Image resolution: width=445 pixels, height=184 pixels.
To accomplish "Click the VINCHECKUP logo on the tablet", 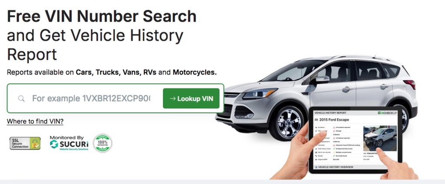I will tap(387, 113).
